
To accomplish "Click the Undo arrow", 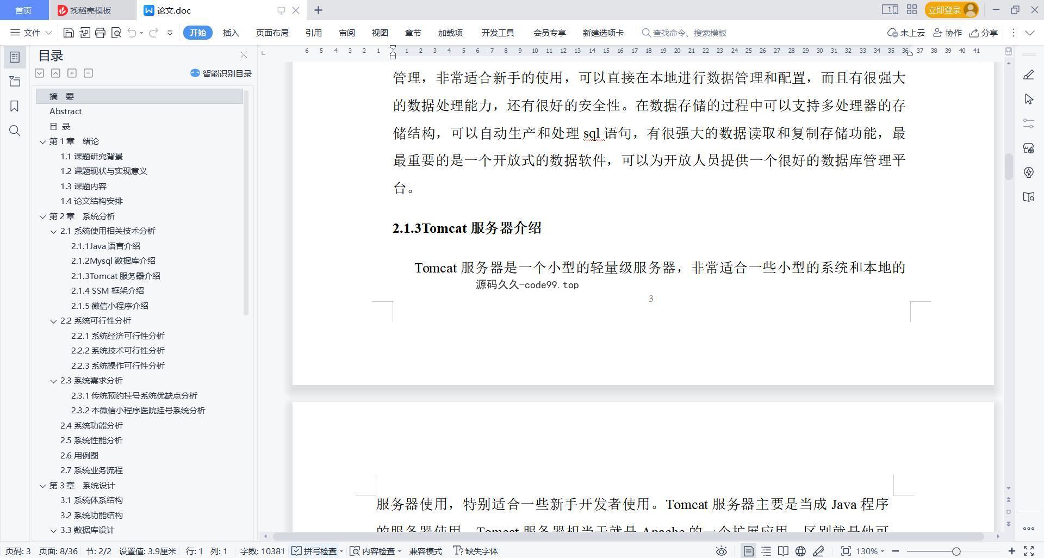I will 132,33.
